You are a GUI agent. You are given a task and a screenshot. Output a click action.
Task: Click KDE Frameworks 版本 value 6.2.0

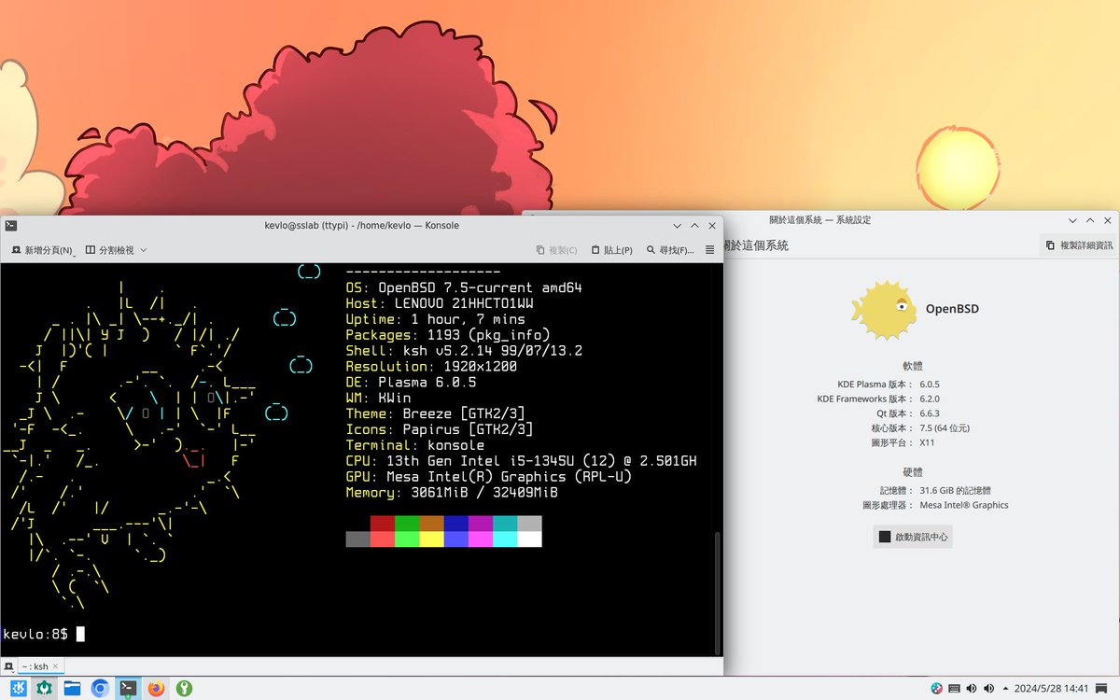929,399
